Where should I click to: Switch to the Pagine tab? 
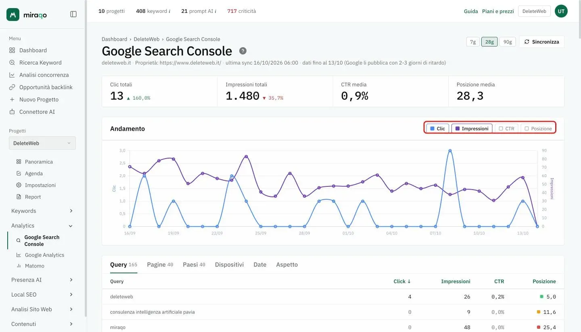point(160,265)
